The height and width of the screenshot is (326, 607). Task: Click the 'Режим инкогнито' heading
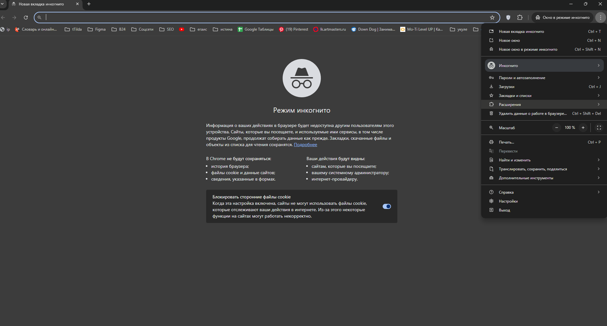click(x=301, y=110)
